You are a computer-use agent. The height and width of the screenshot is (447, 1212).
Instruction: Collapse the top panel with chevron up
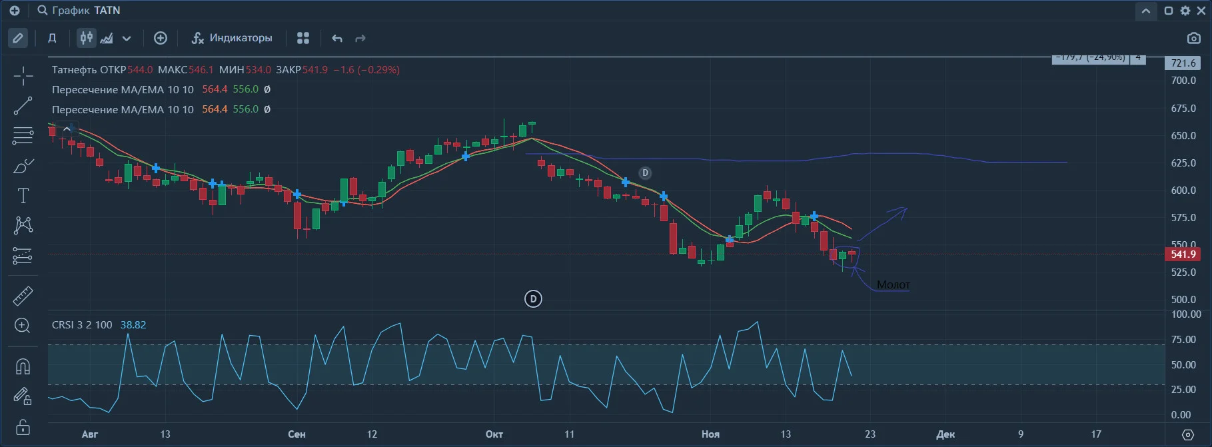[1146, 11]
